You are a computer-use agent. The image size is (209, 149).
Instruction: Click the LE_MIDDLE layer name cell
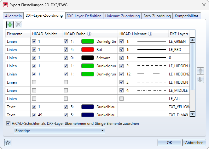179,91
